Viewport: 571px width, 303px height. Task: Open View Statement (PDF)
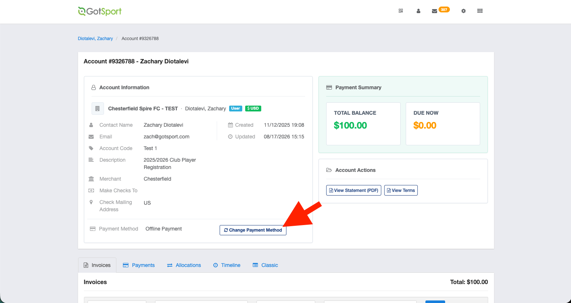(x=354, y=190)
